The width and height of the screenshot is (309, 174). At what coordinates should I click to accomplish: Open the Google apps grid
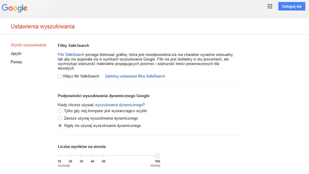click(x=270, y=6)
